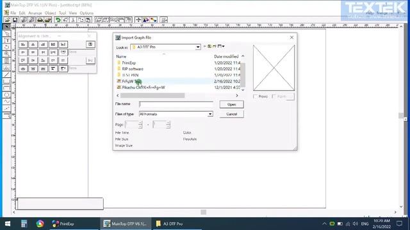The image size is (410, 230).
Task: Expand the Files of type dropdown
Action: [210, 114]
